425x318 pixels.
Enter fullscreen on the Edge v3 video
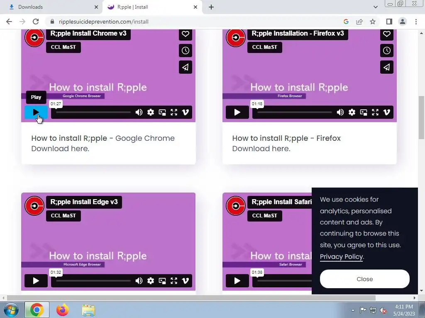coord(174,281)
